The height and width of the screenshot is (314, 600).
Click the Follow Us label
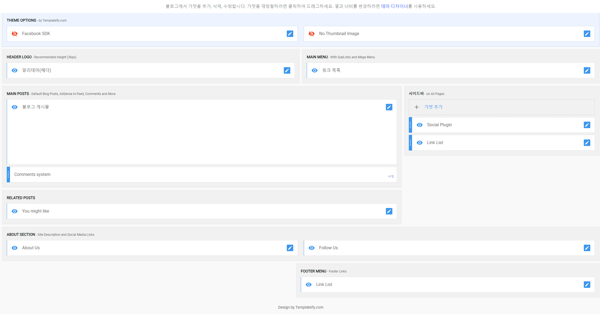[x=328, y=248]
